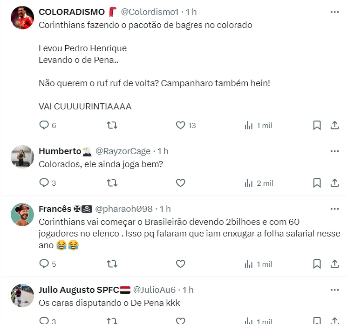The height and width of the screenshot is (324, 347).
Task: Open more options on COLORADISMO's tweet
Action: 334,12
